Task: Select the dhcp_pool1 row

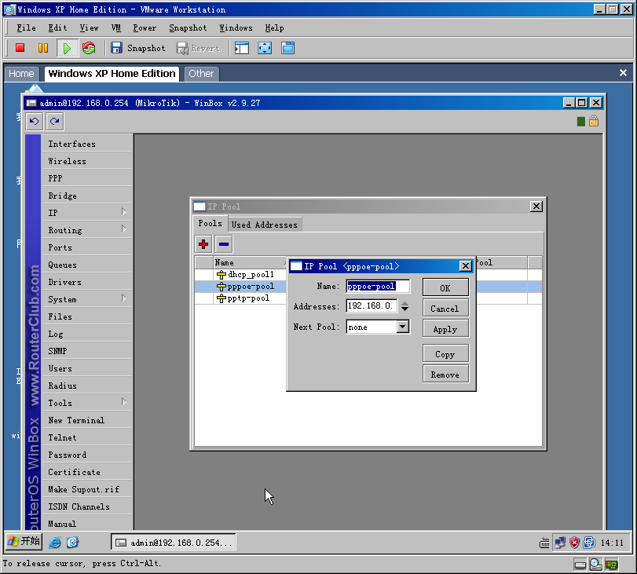Action: tap(240, 275)
